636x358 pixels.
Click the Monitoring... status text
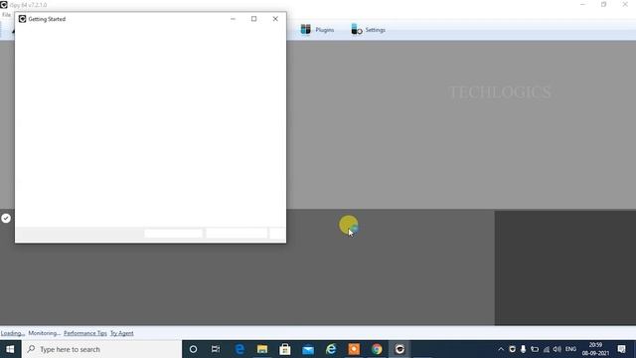click(44, 333)
